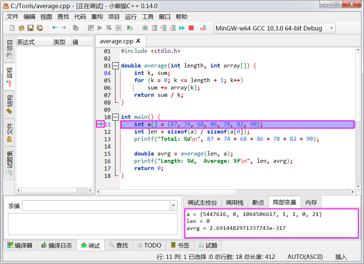This screenshot has width=364, height=264.
Task: Switch to the 项目 side panel tab
Action: click(x=9, y=49)
